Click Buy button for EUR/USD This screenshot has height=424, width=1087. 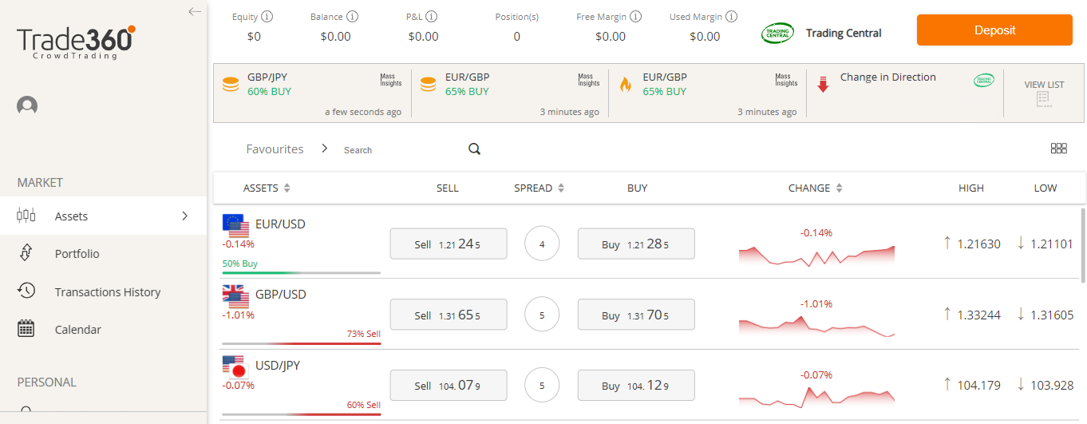click(x=635, y=244)
